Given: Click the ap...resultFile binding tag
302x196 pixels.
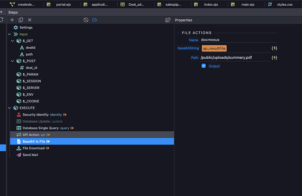Looking at the screenshot, I should (214, 48).
